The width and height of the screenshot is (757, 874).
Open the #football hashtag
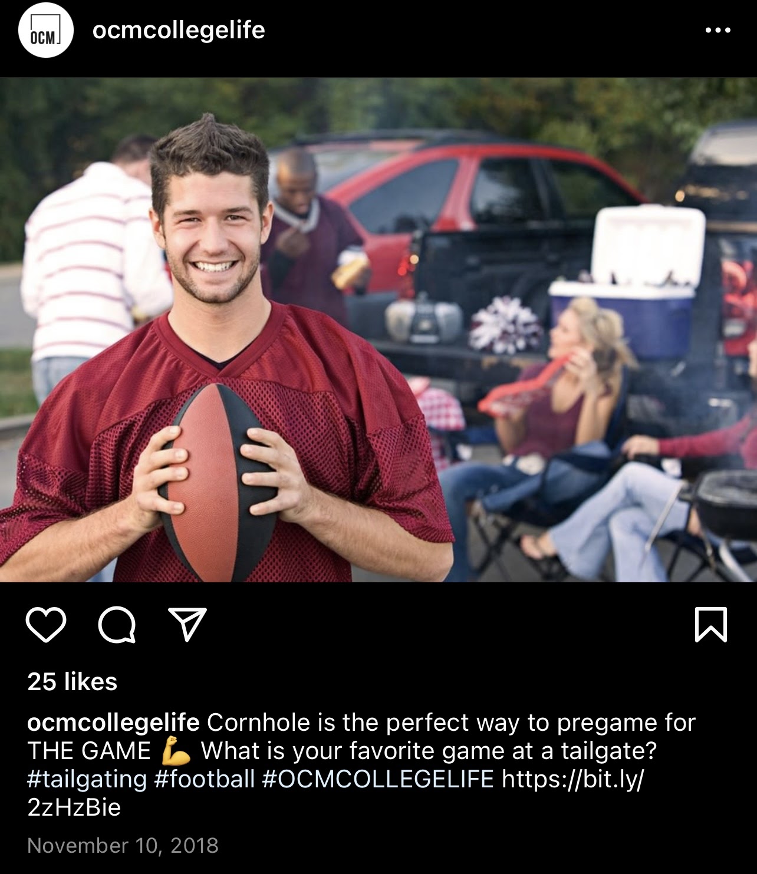pos(205,779)
